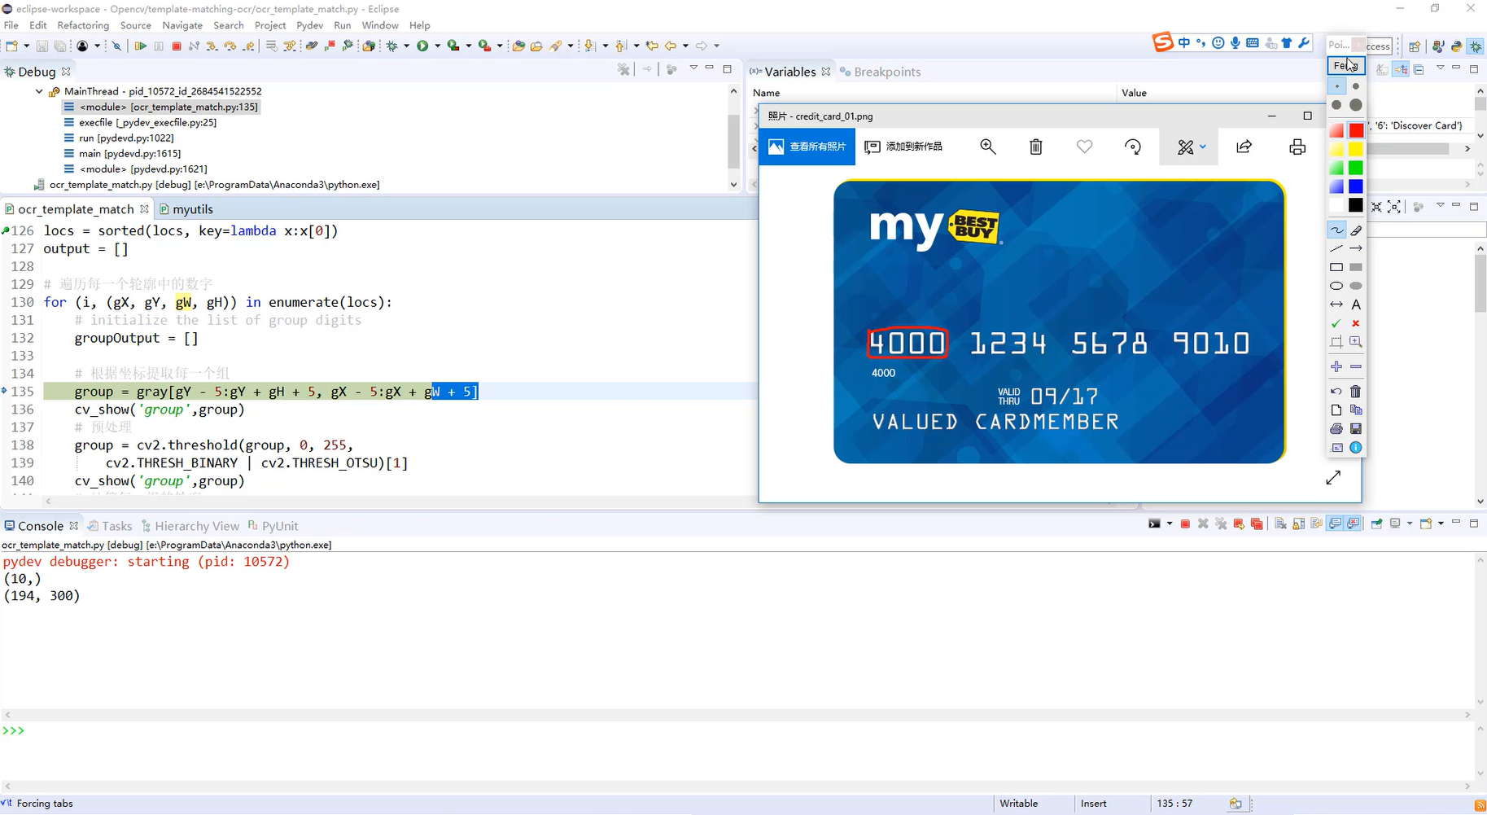Select the straight line tool in the drawing palette

coord(1336,248)
